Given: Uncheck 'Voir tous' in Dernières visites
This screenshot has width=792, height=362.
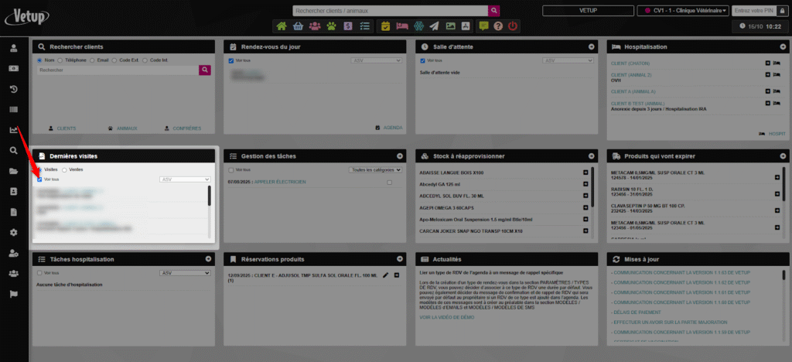Looking at the screenshot, I should coord(39,179).
